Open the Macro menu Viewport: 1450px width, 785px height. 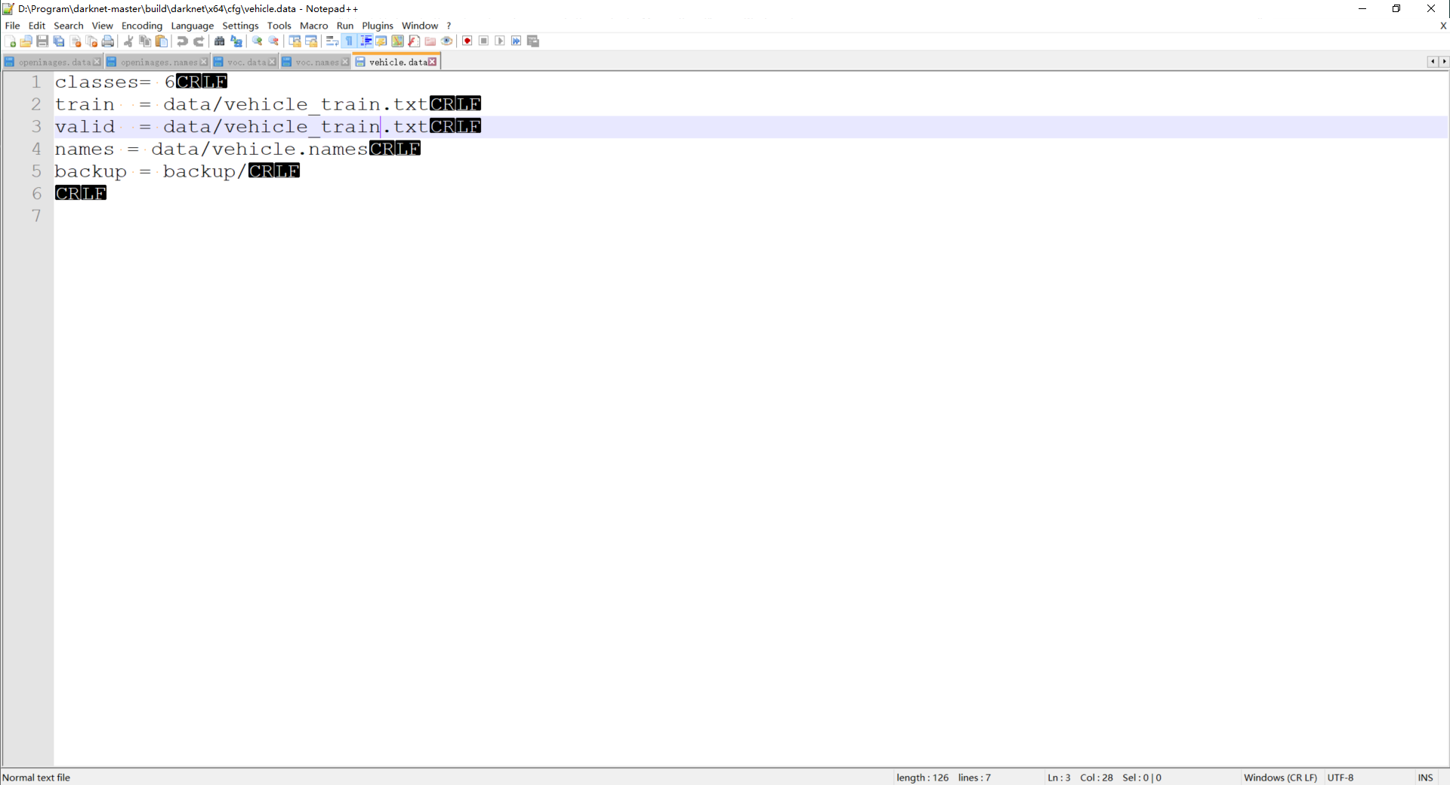pos(314,25)
